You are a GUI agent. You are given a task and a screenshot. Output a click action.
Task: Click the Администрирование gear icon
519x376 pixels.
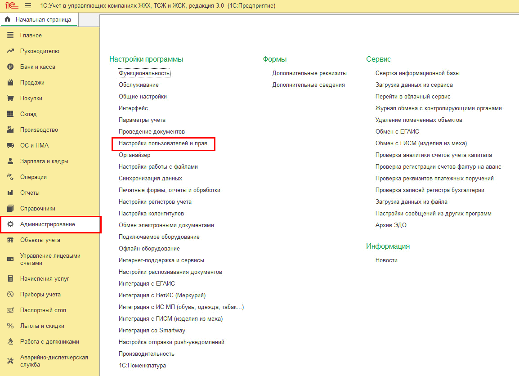click(x=10, y=224)
